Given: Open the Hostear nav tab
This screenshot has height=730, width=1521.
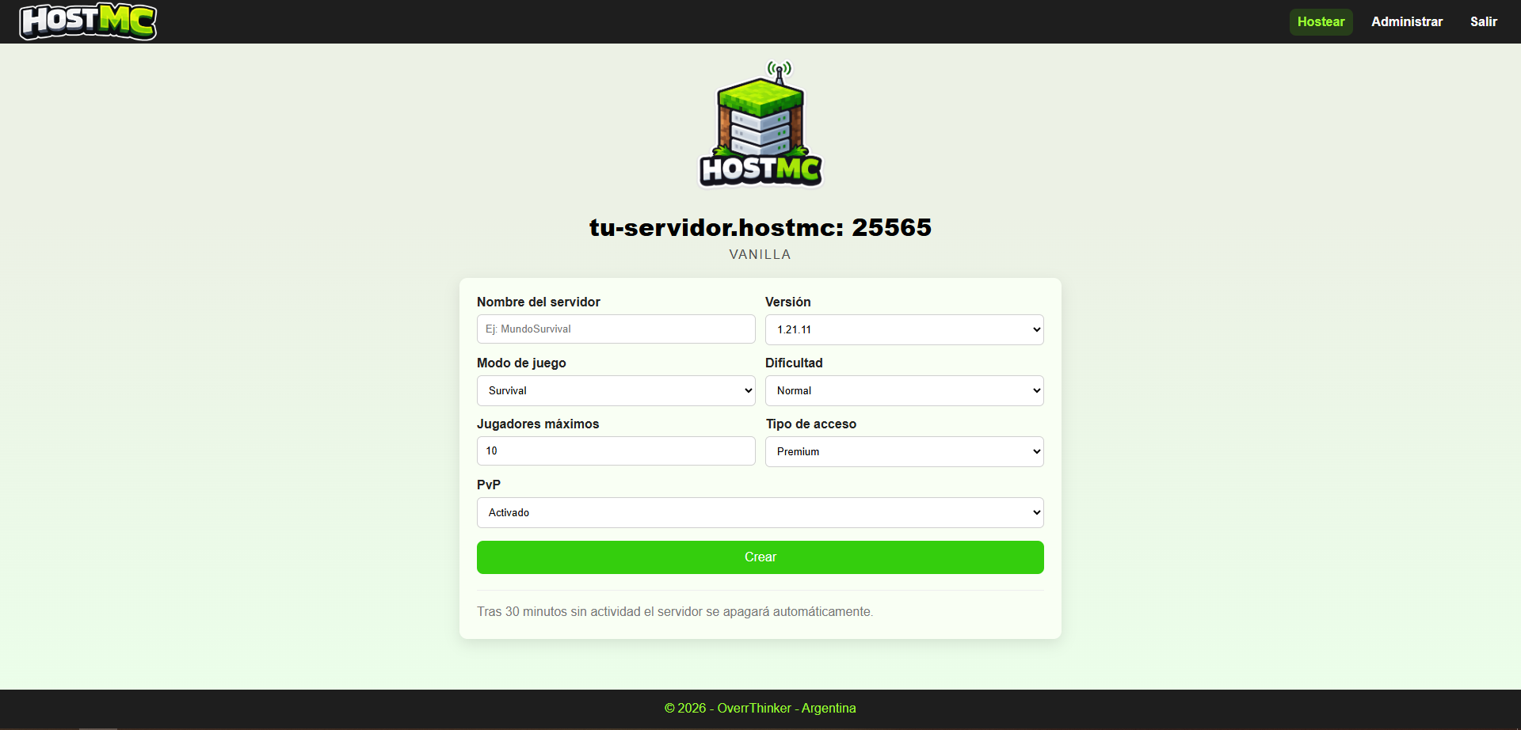Looking at the screenshot, I should pyautogui.click(x=1321, y=22).
